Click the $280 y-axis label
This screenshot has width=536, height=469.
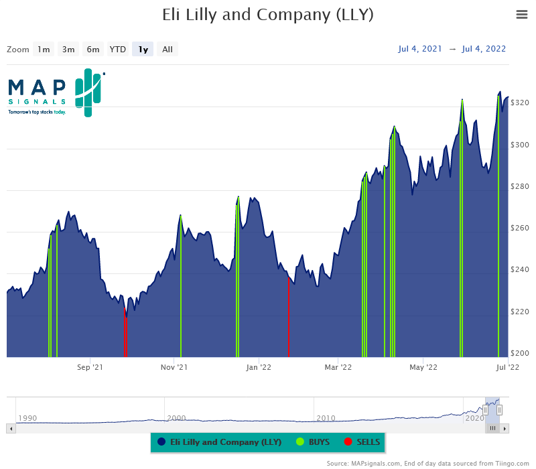[x=520, y=187]
